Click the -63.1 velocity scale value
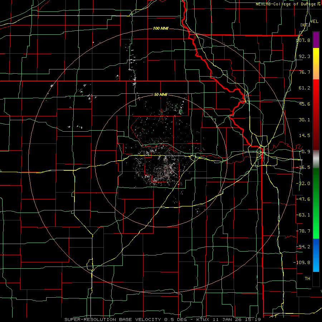The height and width of the screenshot is (322, 322). tap(303, 215)
